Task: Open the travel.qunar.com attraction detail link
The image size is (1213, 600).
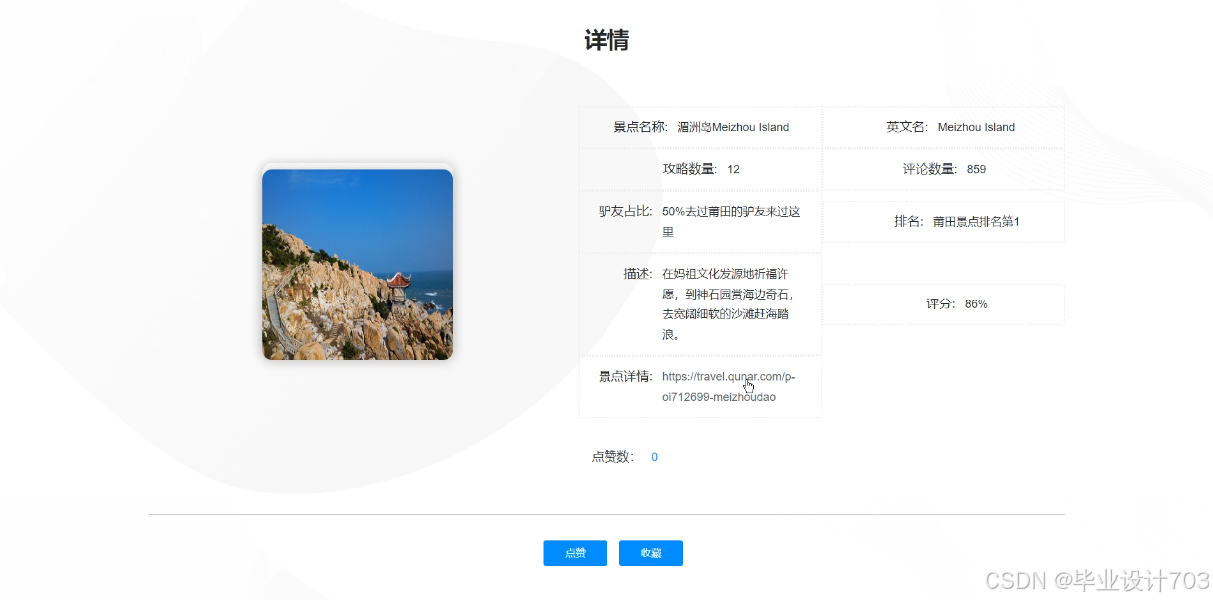Action: point(728,386)
